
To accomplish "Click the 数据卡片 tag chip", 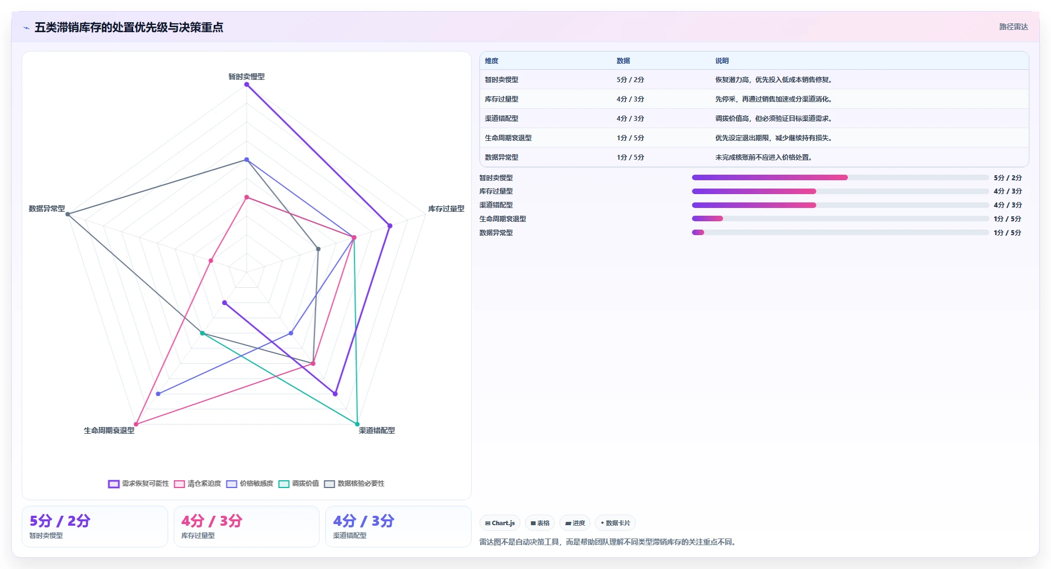I will 615,523.
